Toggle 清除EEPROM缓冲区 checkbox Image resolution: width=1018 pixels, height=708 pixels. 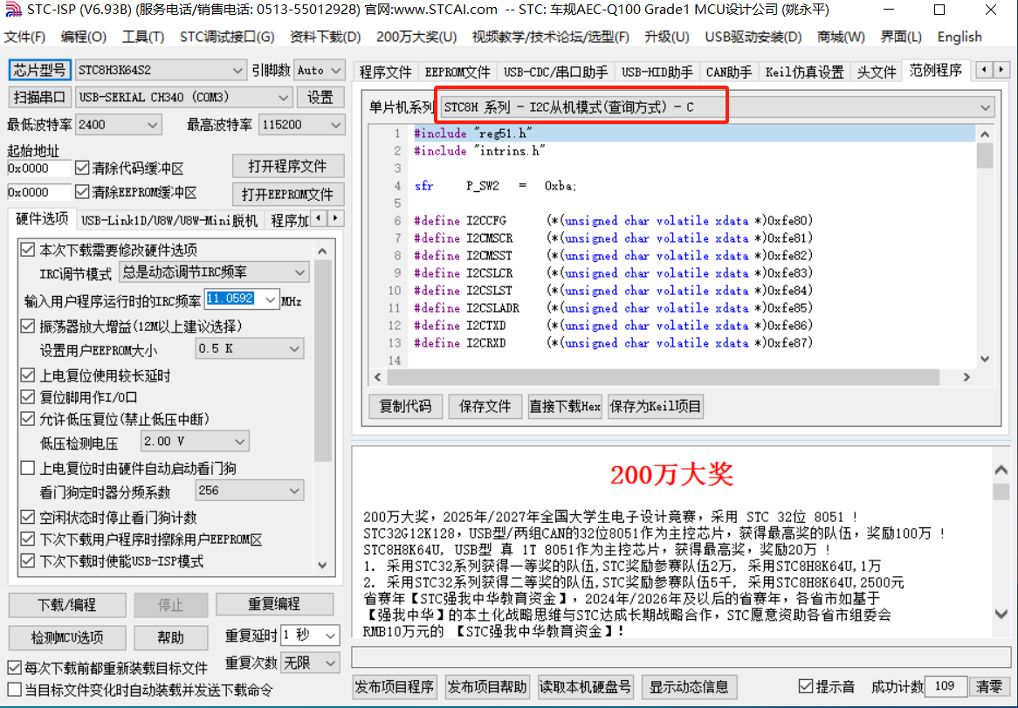click(82, 192)
